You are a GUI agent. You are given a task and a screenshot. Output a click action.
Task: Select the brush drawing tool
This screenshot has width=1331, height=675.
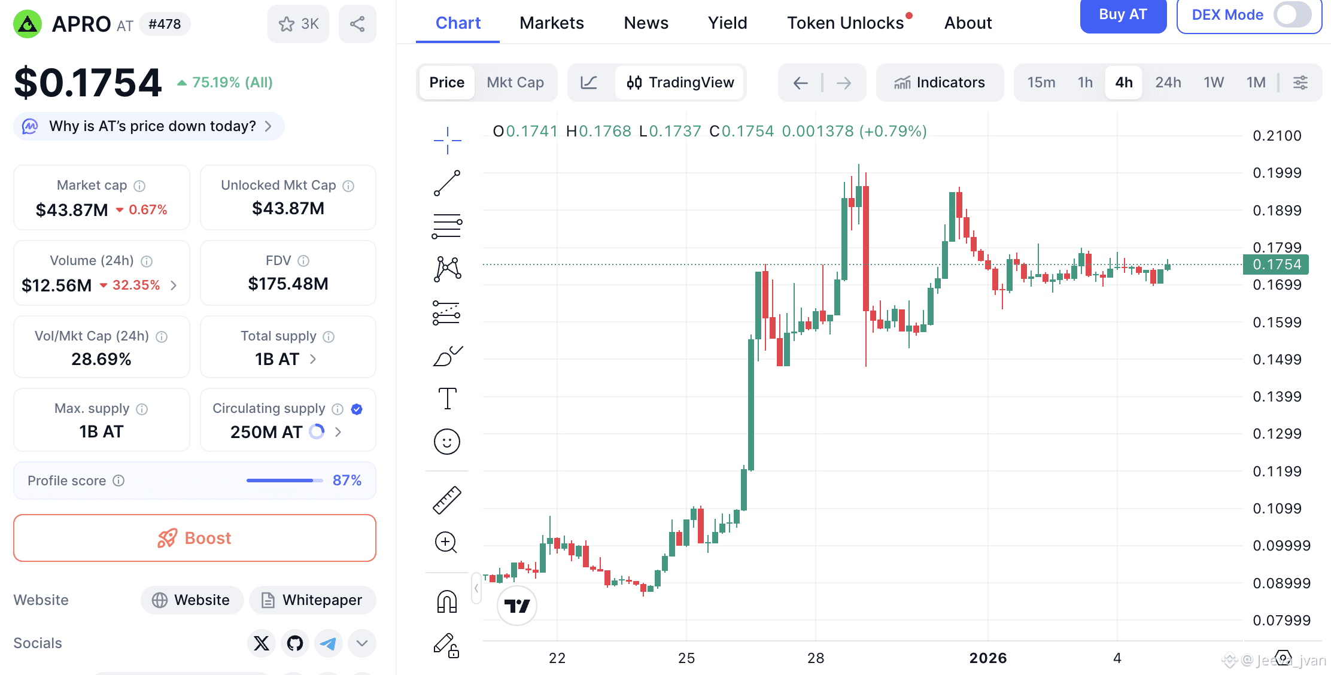[x=447, y=356]
